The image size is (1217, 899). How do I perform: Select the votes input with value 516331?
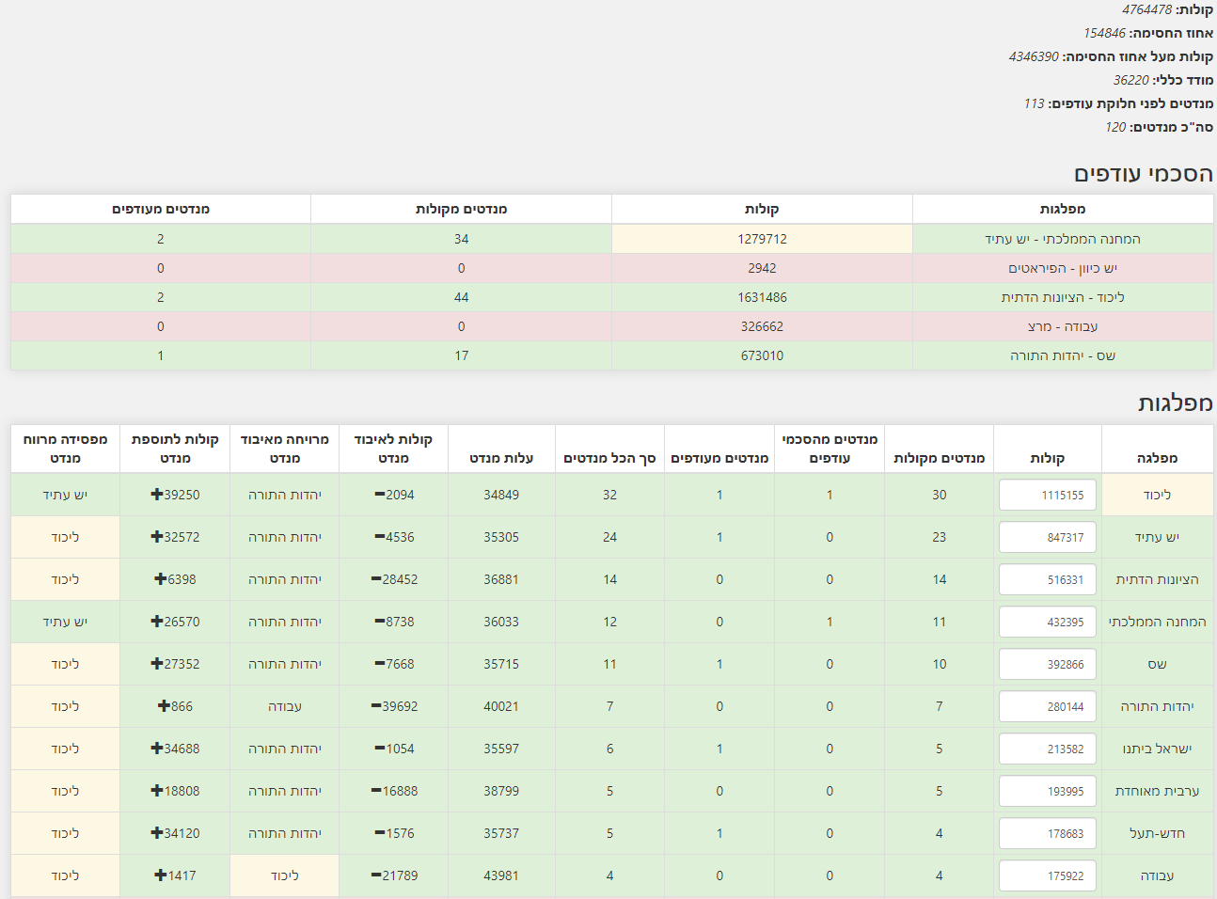click(1048, 579)
